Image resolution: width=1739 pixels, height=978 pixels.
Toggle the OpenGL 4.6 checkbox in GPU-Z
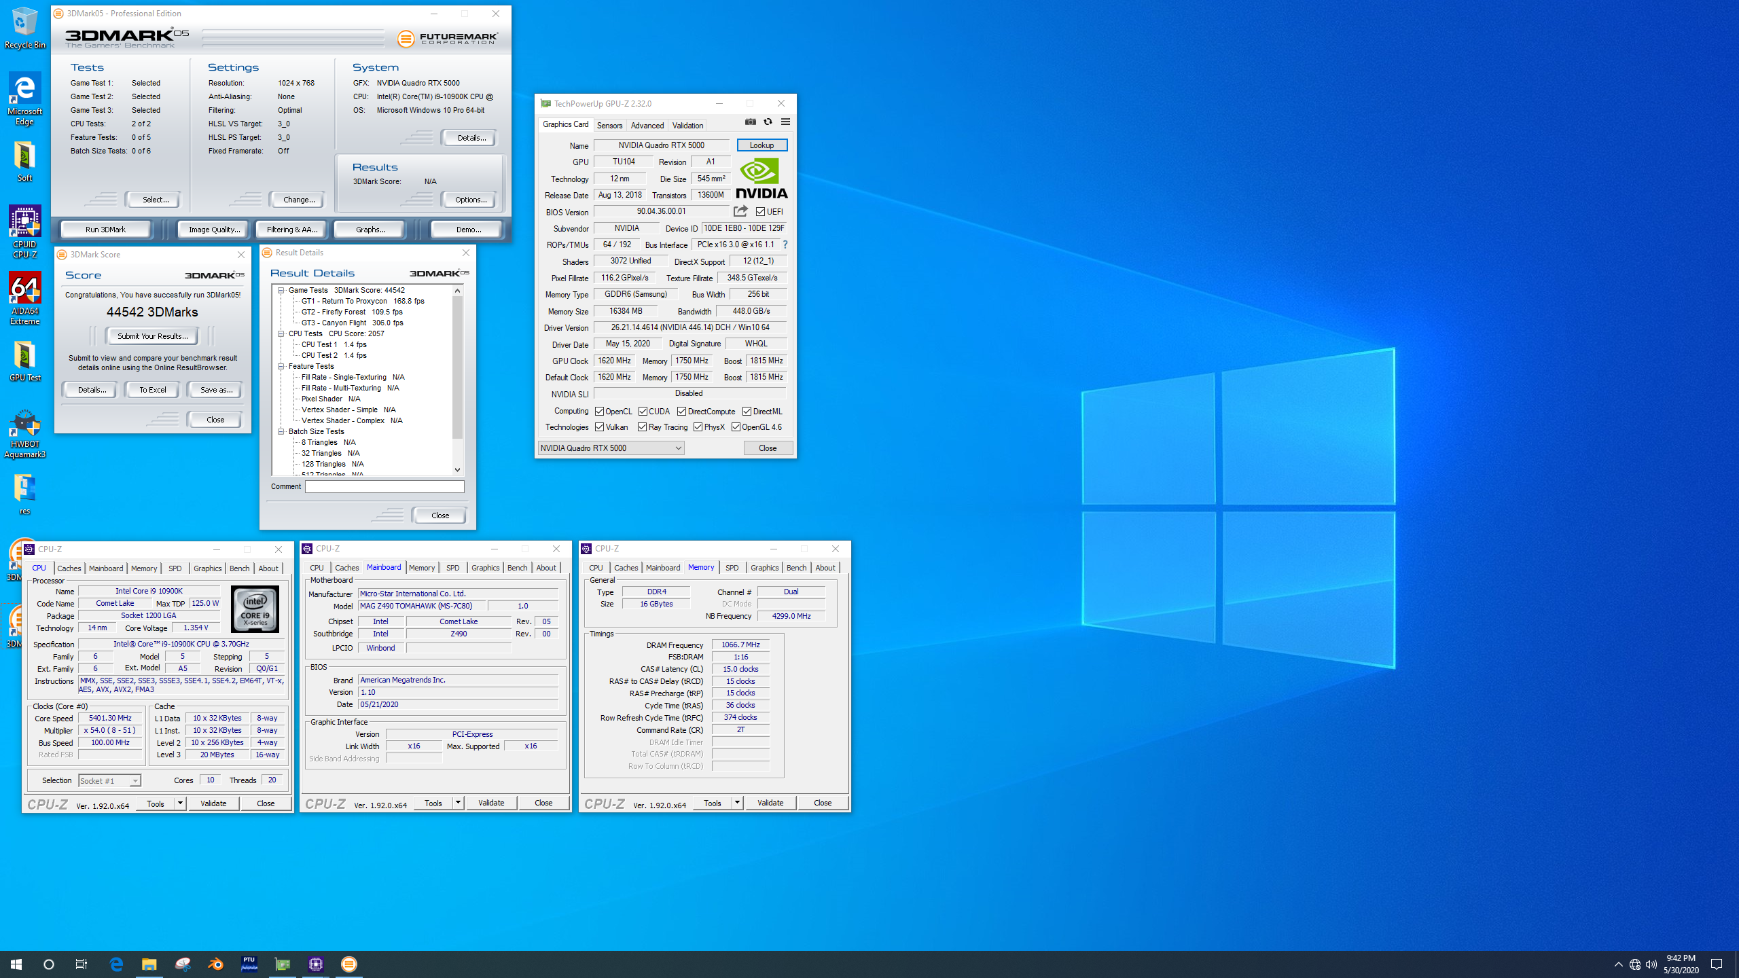(x=736, y=427)
